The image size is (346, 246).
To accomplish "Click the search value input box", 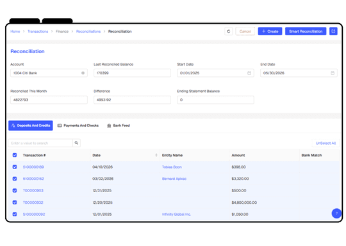I will [x=40, y=143].
